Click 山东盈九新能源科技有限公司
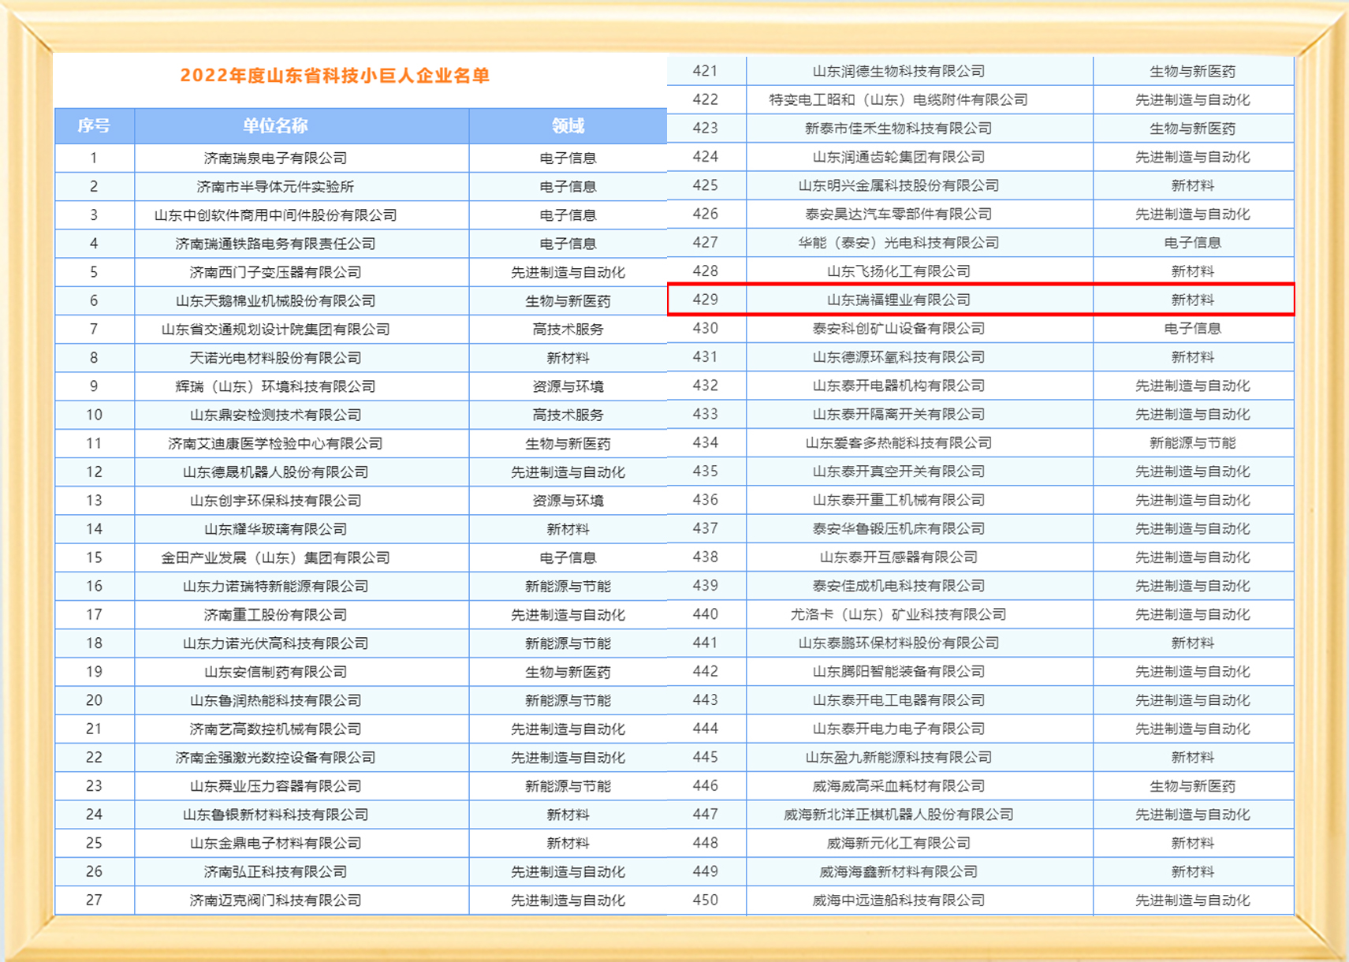1349x962 pixels. tap(898, 757)
